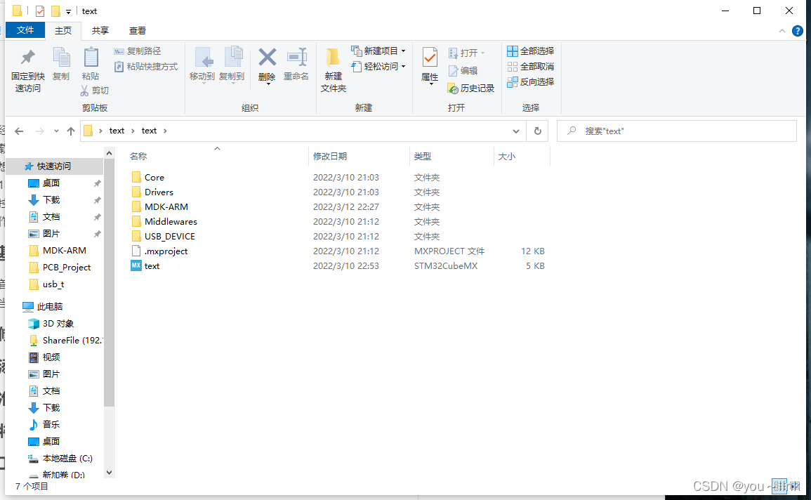Click Paste shortcut (粘贴快捷方式)

pos(146,66)
